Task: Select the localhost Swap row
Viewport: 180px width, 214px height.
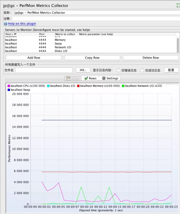Action: [x=90, y=43]
